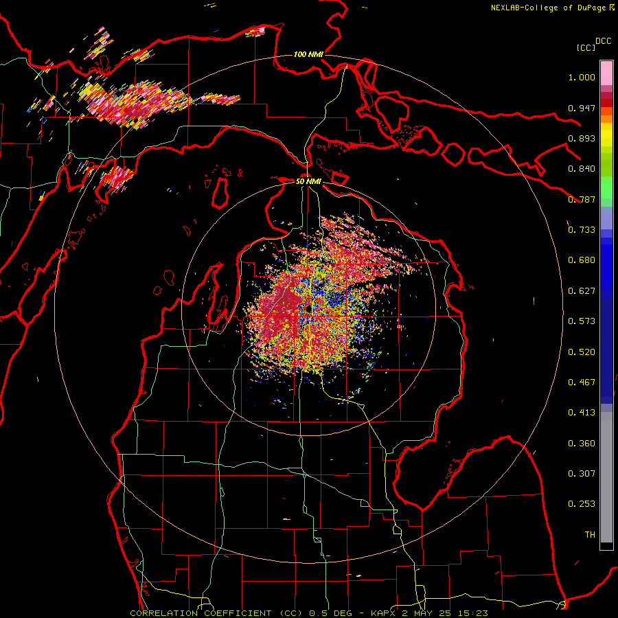Click the 0.413 scale value
The image size is (618, 618).
(x=582, y=413)
